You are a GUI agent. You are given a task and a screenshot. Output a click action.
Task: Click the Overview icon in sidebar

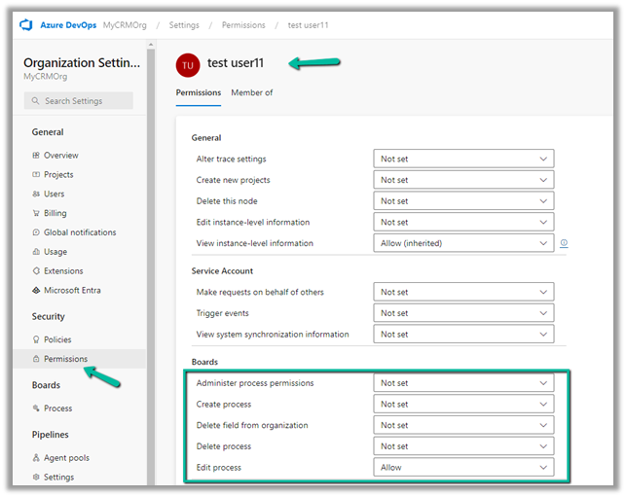(36, 156)
